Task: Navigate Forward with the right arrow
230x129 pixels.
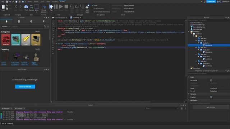Action: click(x=20, y=6)
